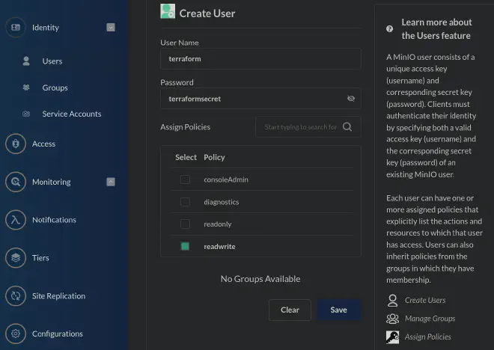Click the Create Users person icon

(392, 301)
